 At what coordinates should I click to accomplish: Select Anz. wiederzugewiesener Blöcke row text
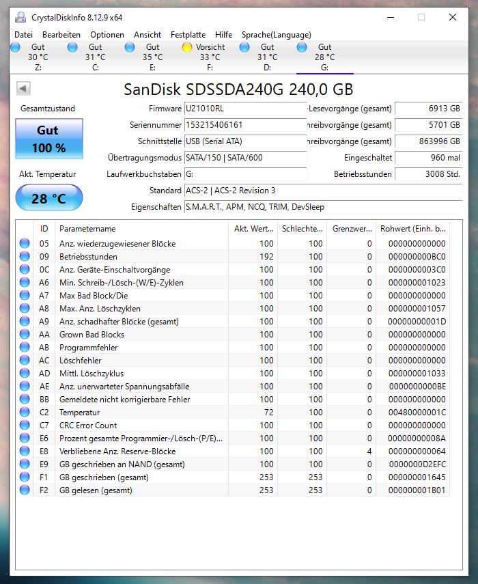pos(117,244)
